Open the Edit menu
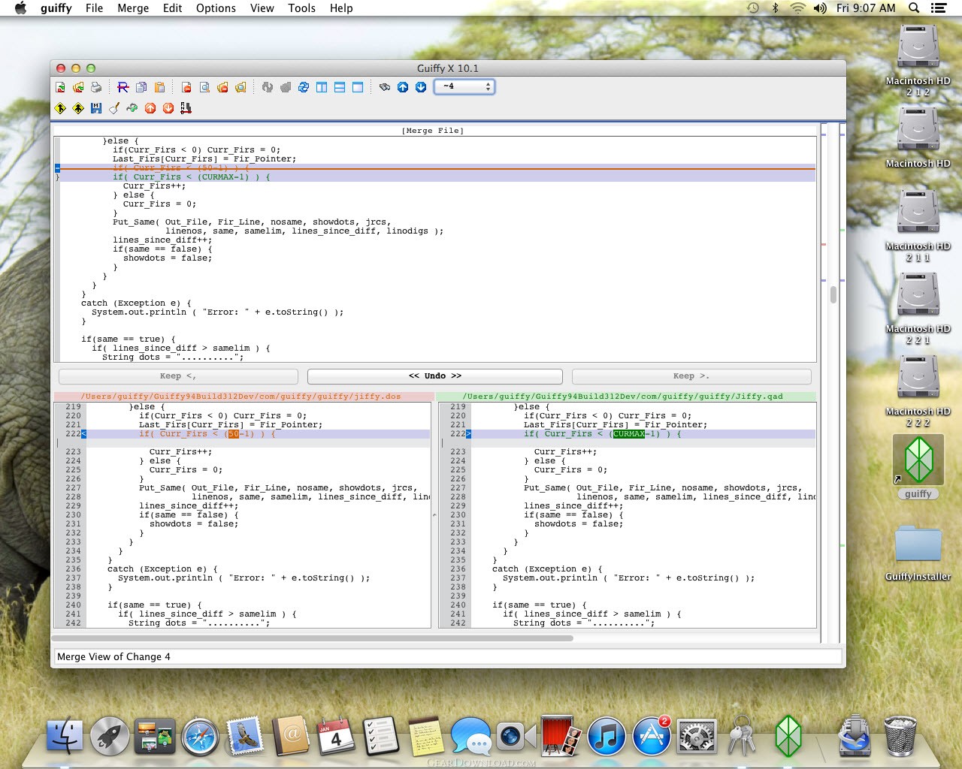 [172, 8]
